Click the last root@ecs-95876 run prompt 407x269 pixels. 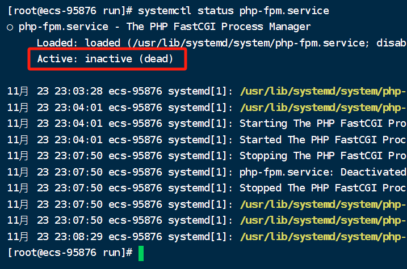tap(70, 253)
